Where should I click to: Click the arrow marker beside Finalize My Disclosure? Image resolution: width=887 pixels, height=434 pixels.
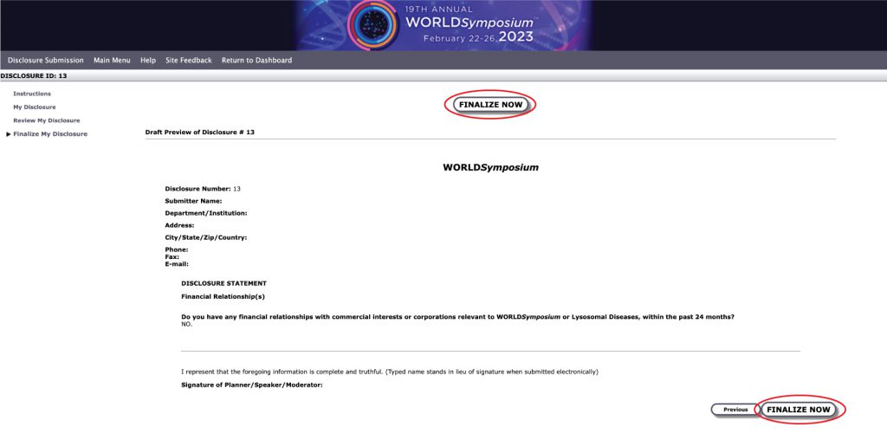9,134
